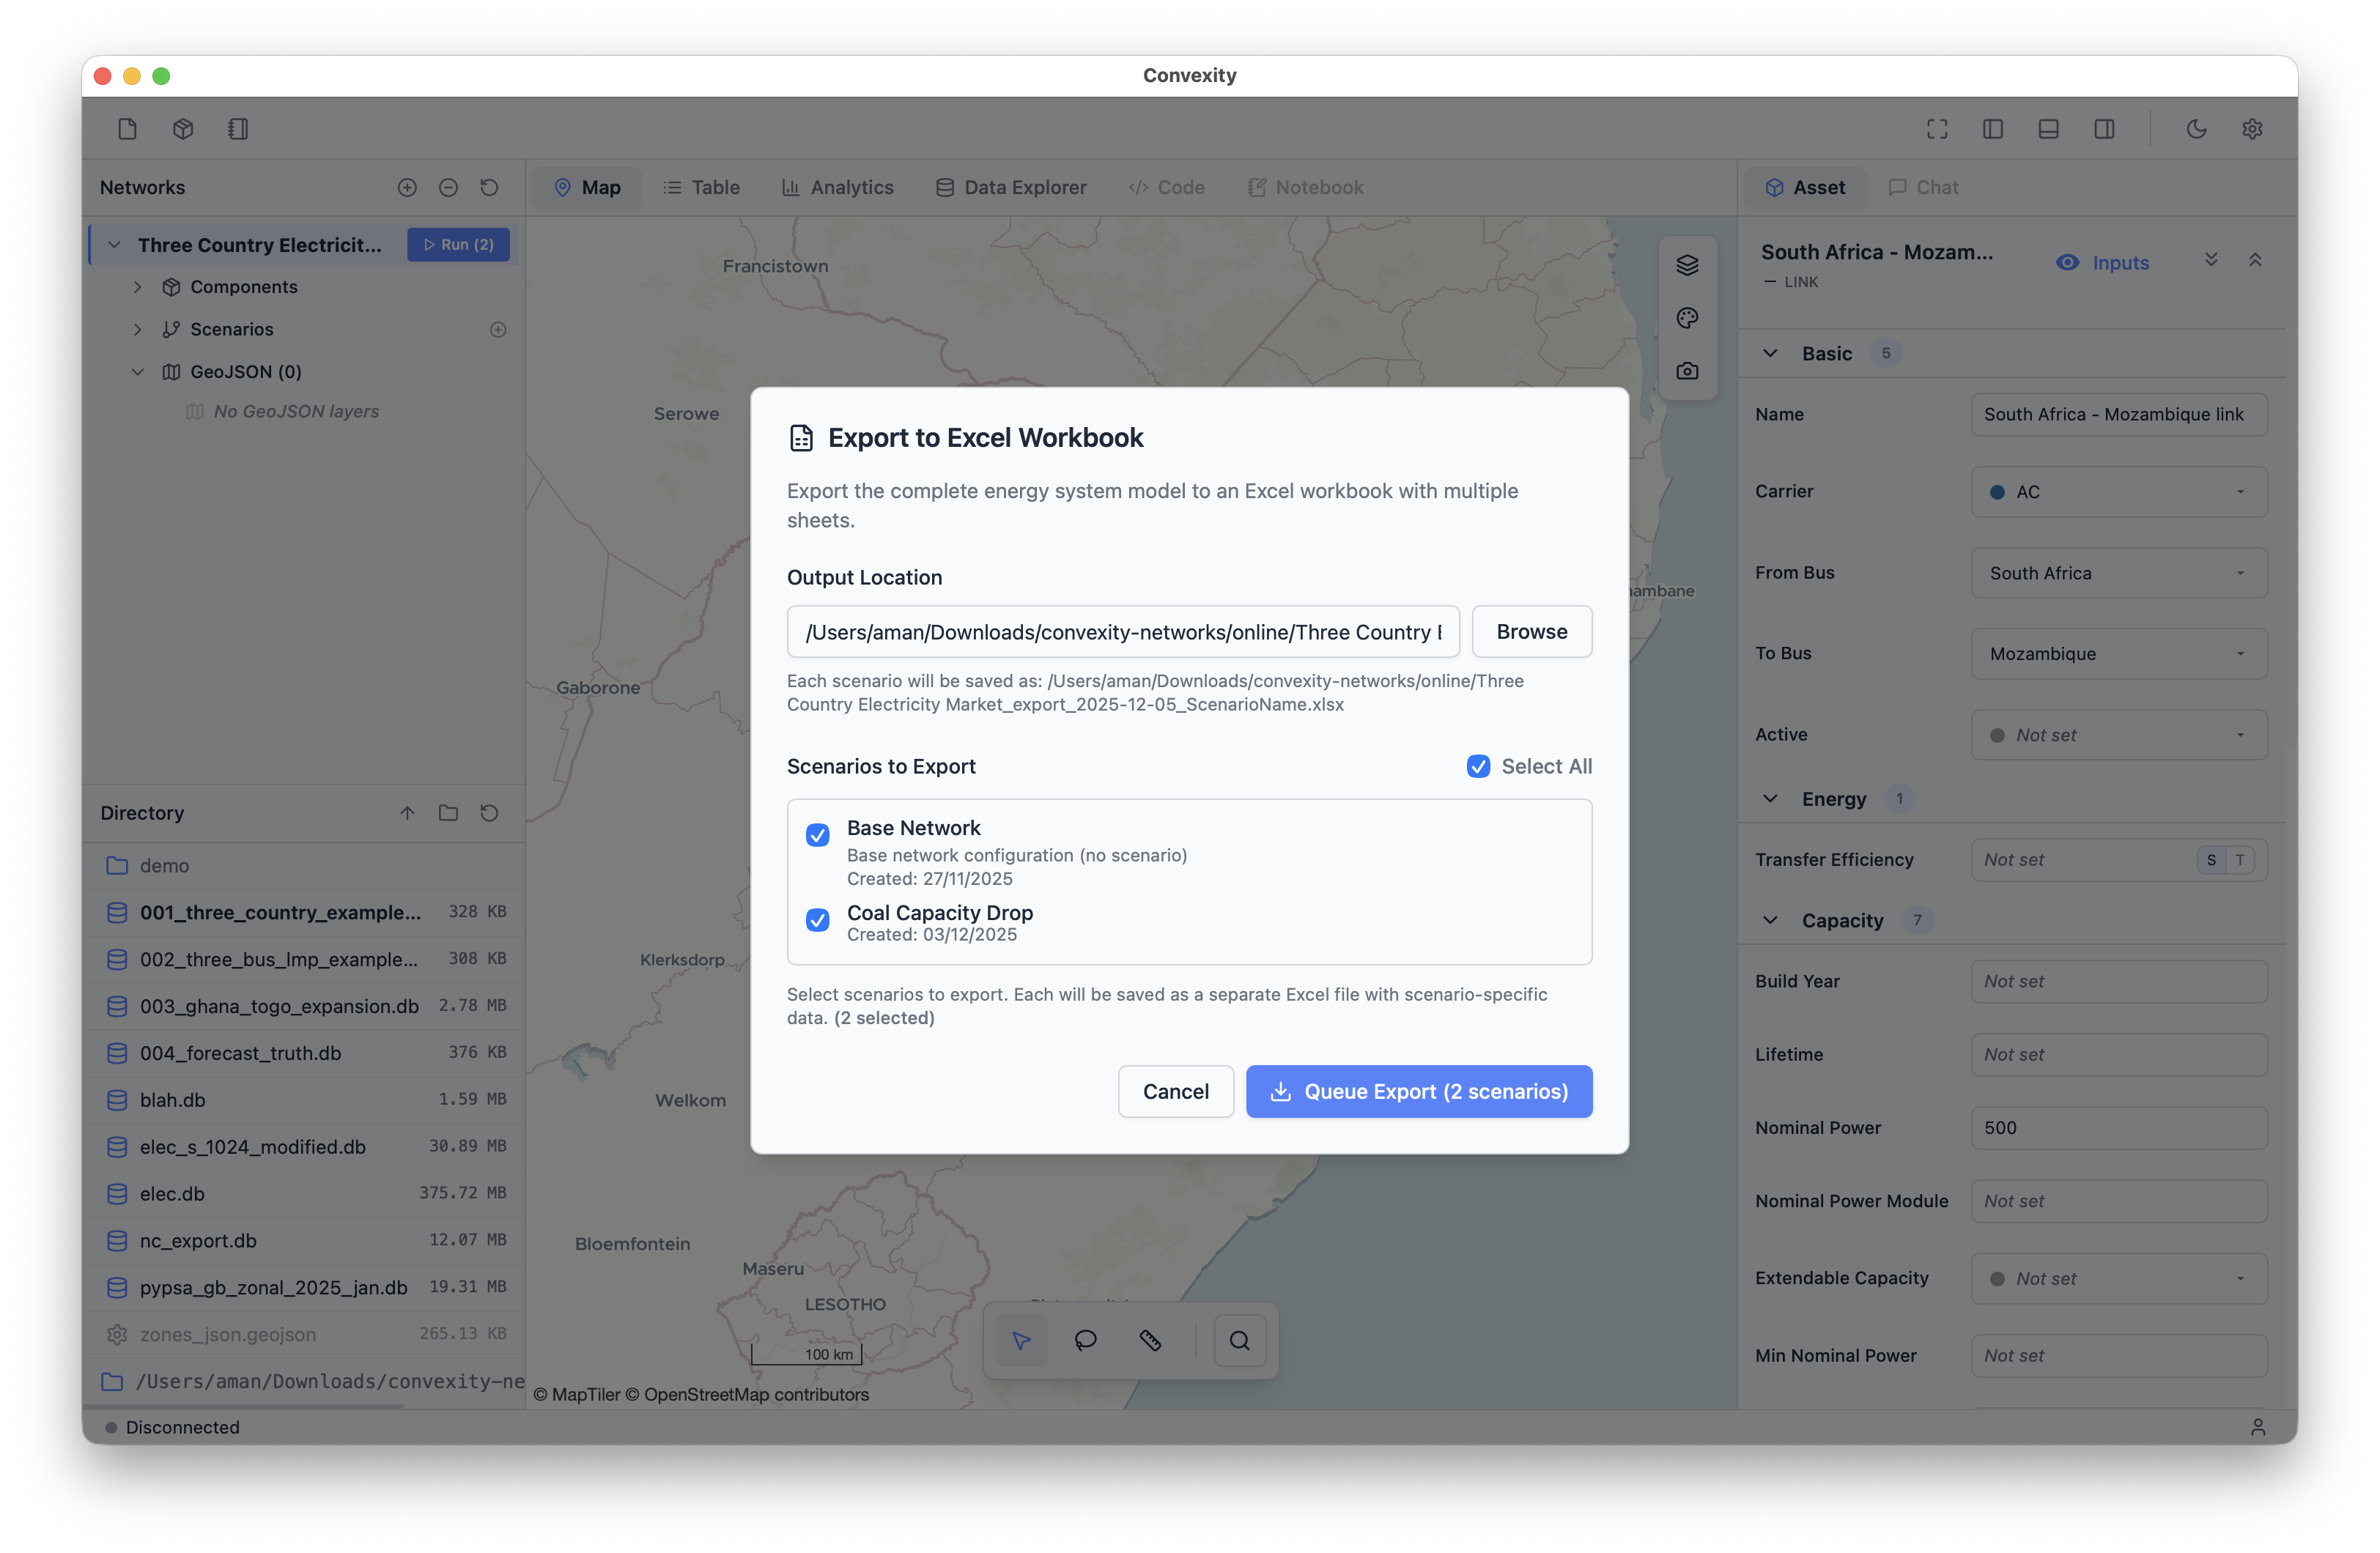Screen dimensions: 2380x1553
Task: Take a map screenshot with the camera icon
Action: coord(1687,371)
